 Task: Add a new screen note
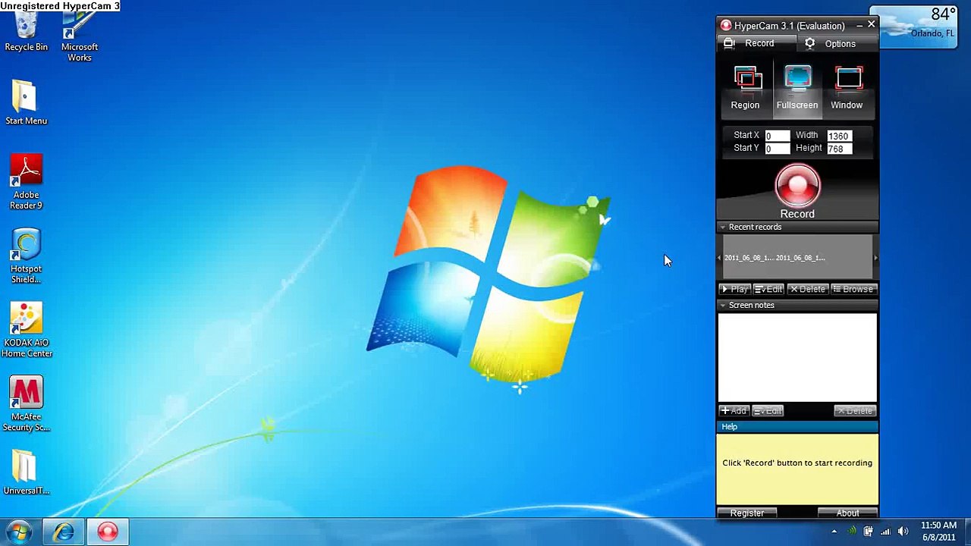[734, 410]
